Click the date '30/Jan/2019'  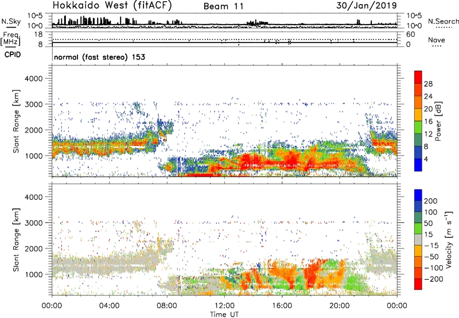(x=367, y=6)
